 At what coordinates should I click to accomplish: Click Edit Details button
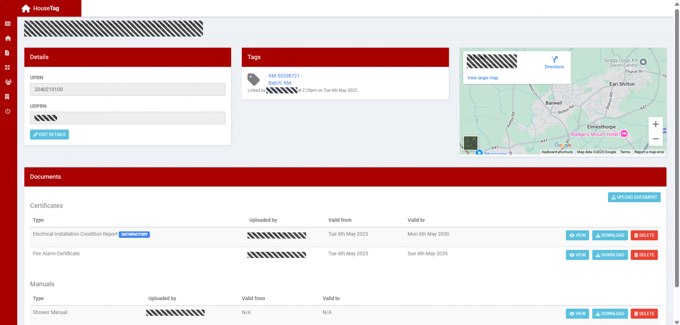point(49,135)
